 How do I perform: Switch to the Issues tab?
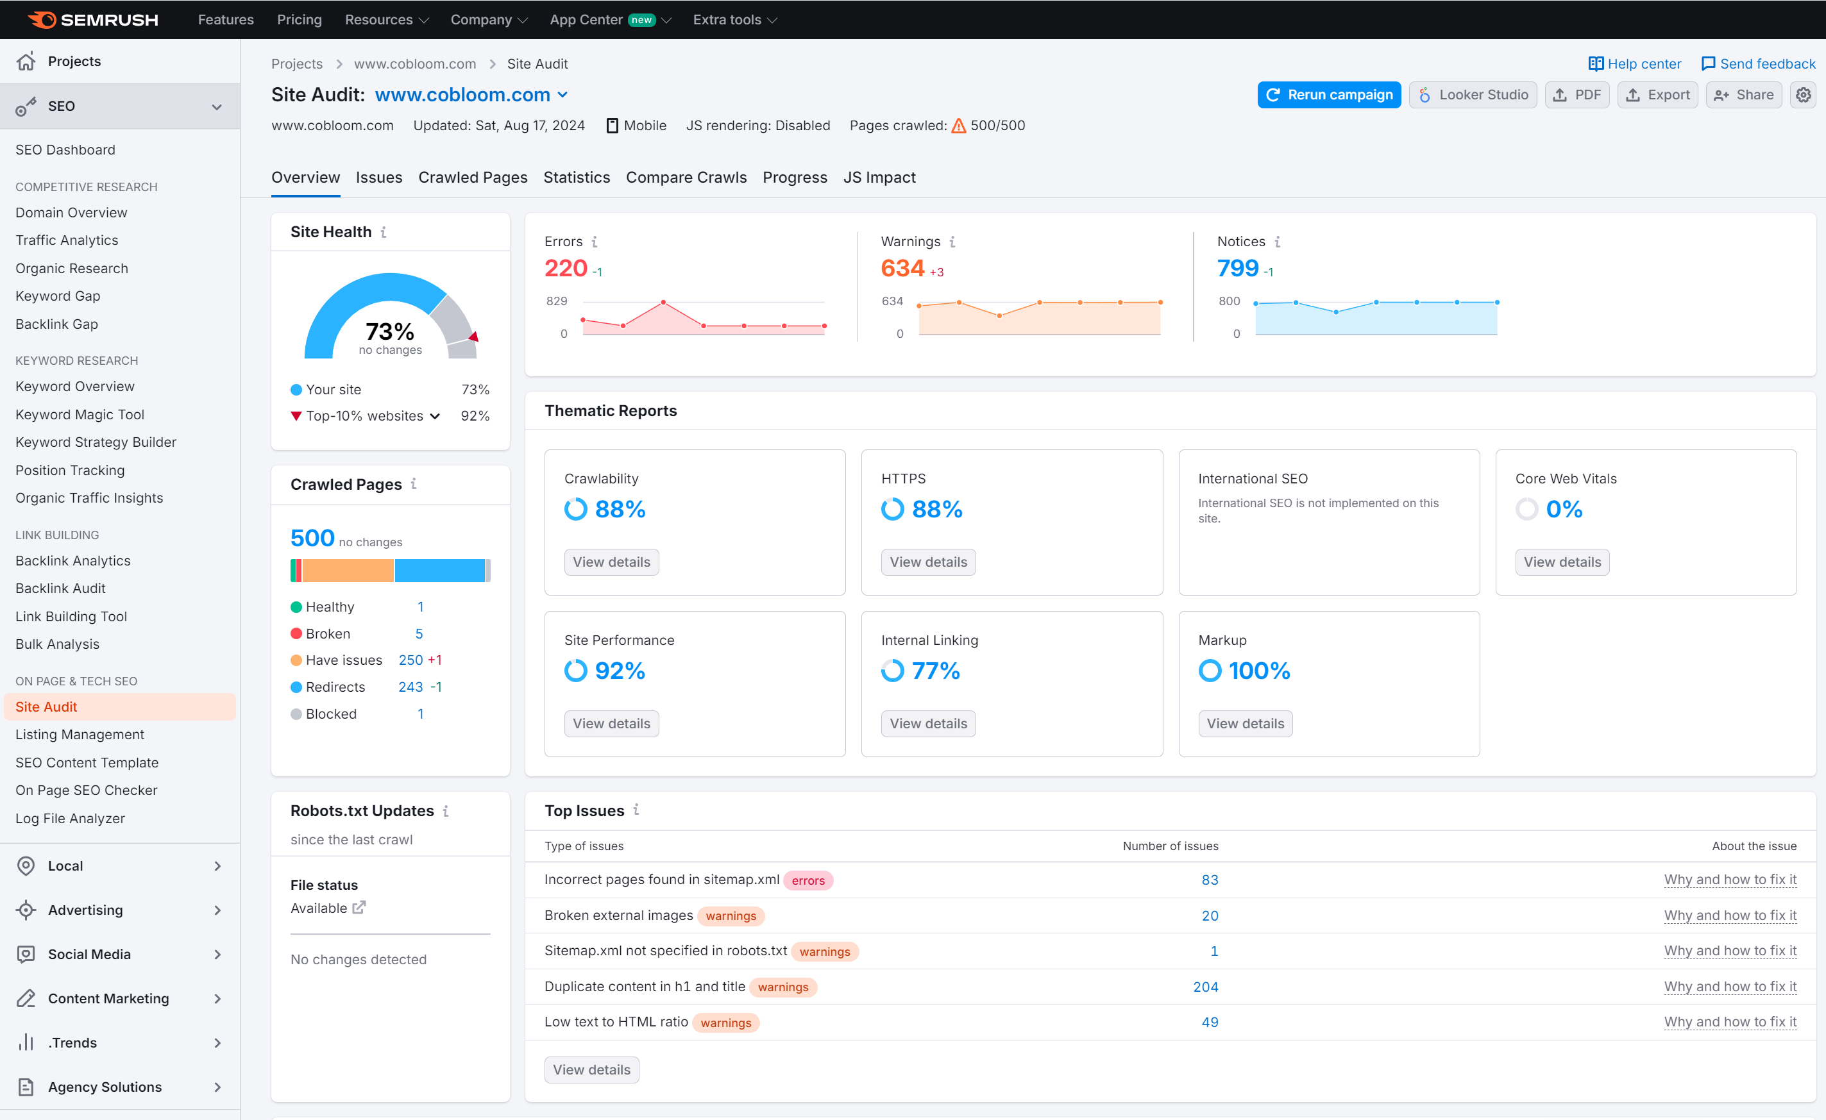(378, 177)
